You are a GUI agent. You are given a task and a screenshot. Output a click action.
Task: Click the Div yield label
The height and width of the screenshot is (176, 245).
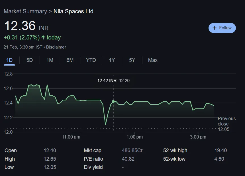pos(93,167)
